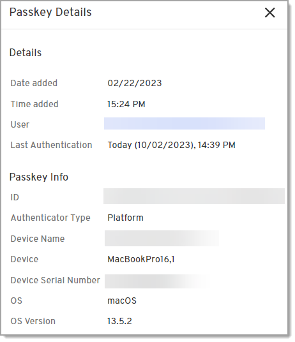Screen dimensions: 295x342
Task: Click the OS label
Action: tap(17, 301)
